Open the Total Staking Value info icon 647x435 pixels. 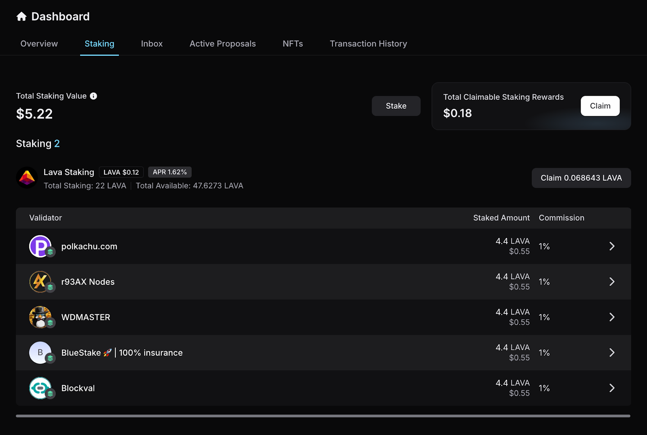[93, 96]
